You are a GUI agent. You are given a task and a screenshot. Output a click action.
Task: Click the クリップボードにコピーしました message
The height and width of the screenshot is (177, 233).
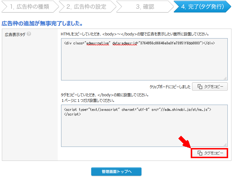[170, 87]
